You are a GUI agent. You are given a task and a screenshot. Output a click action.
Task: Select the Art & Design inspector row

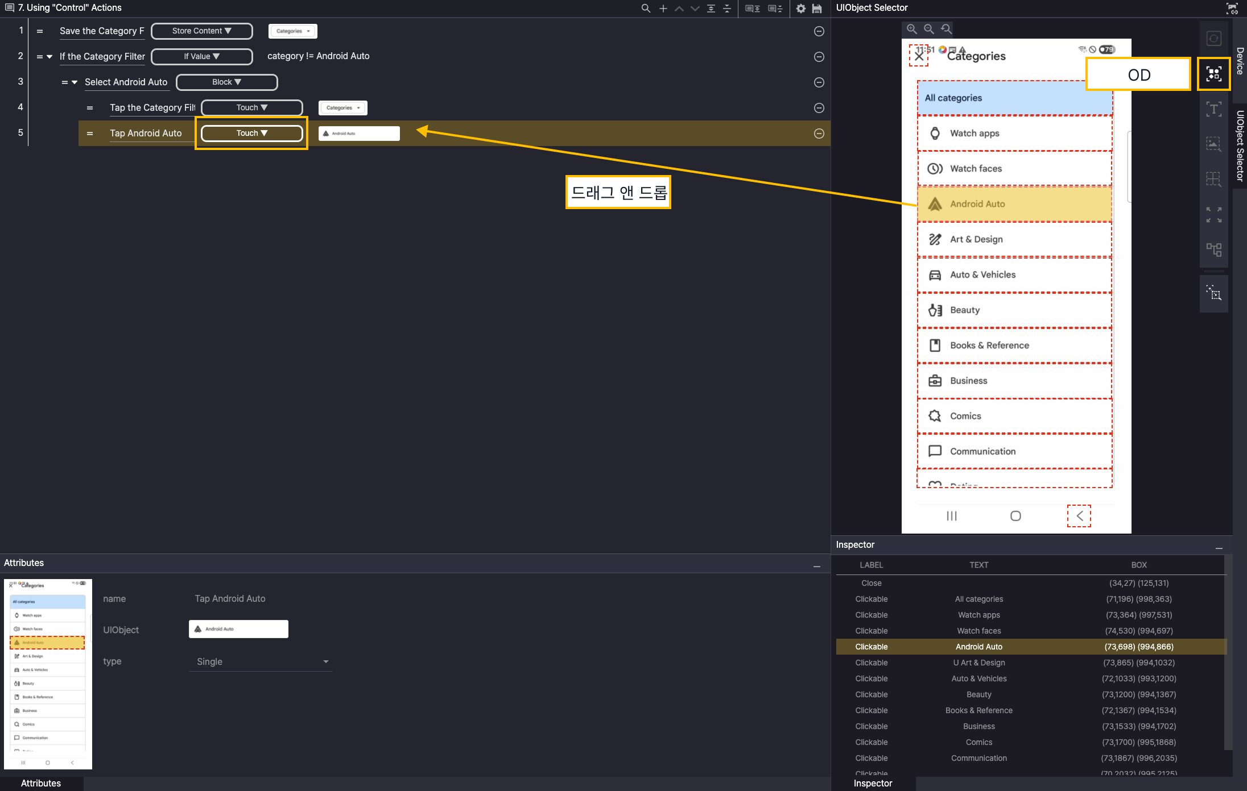(978, 663)
